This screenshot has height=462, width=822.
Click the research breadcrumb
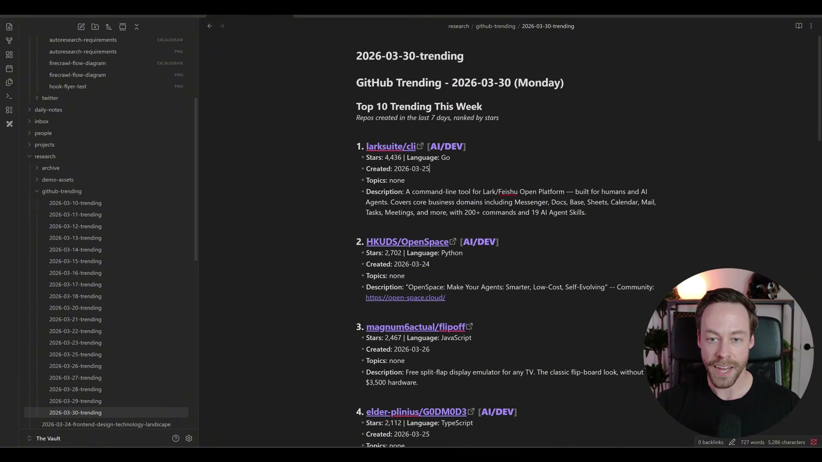tap(459, 26)
